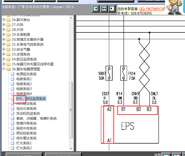Open the 发动机防盗系统 diagram
This screenshot has height=156, width=185.
pyautogui.click(x=28, y=113)
